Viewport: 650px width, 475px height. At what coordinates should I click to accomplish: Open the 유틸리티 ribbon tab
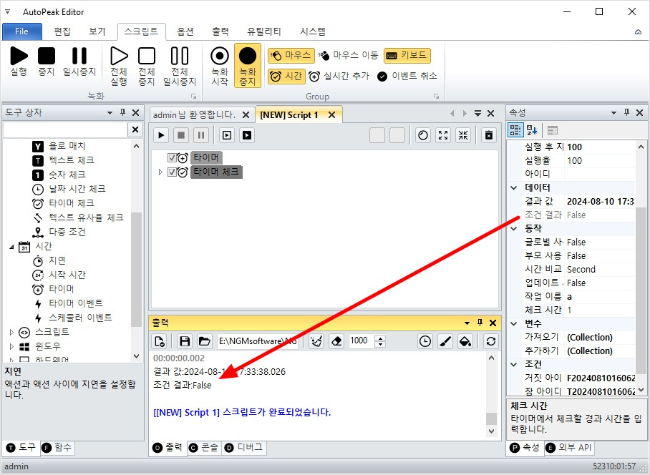[x=264, y=31]
